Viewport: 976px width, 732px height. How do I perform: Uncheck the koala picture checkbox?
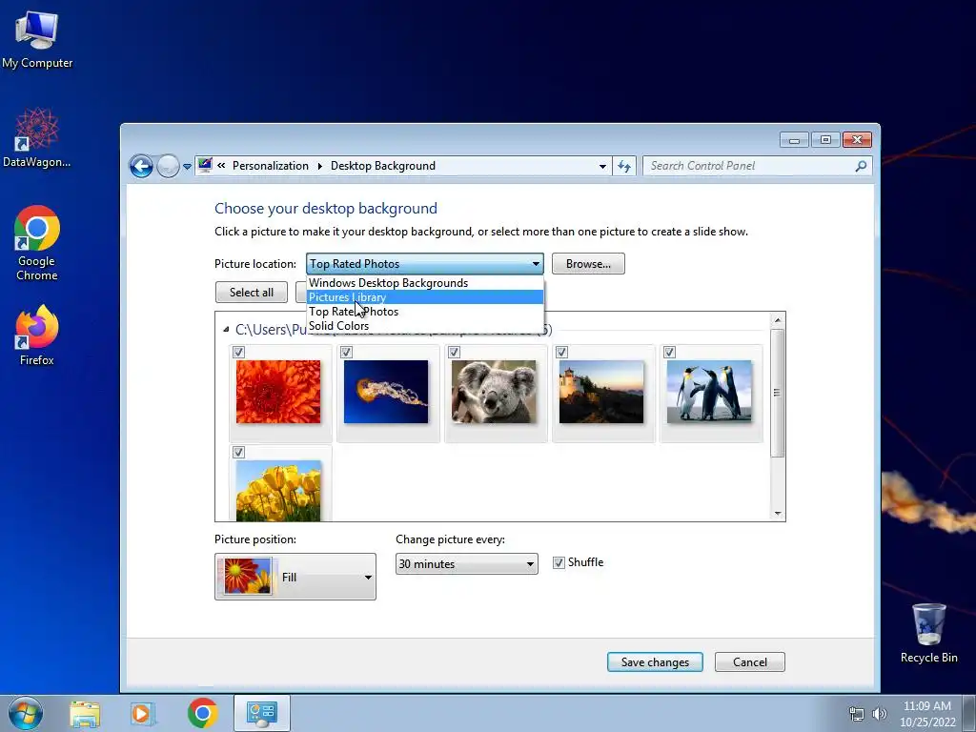pyautogui.click(x=454, y=353)
